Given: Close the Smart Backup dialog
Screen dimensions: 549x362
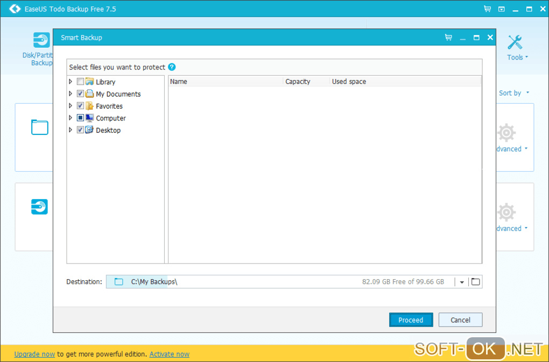Looking at the screenshot, I should pos(490,37).
